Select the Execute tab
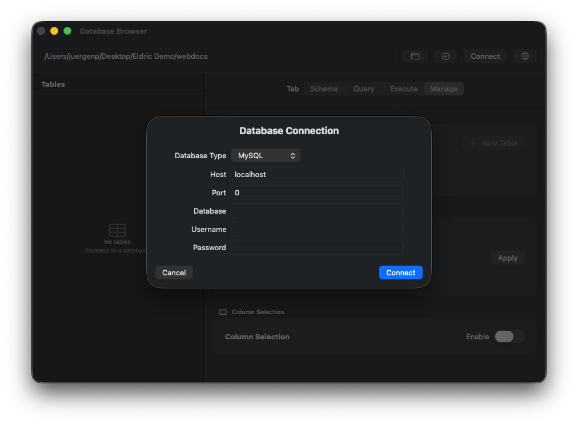Viewport: 578px width, 425px height. pos(403,89)
